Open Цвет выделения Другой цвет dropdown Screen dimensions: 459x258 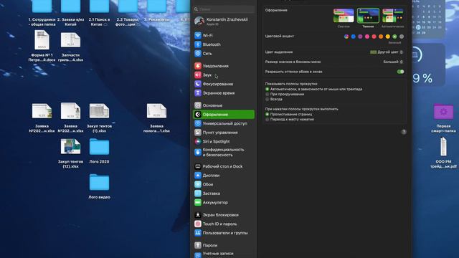coord(387,52)
